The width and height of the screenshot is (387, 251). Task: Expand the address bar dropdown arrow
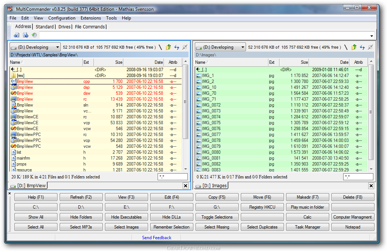[x=372, y=36]
